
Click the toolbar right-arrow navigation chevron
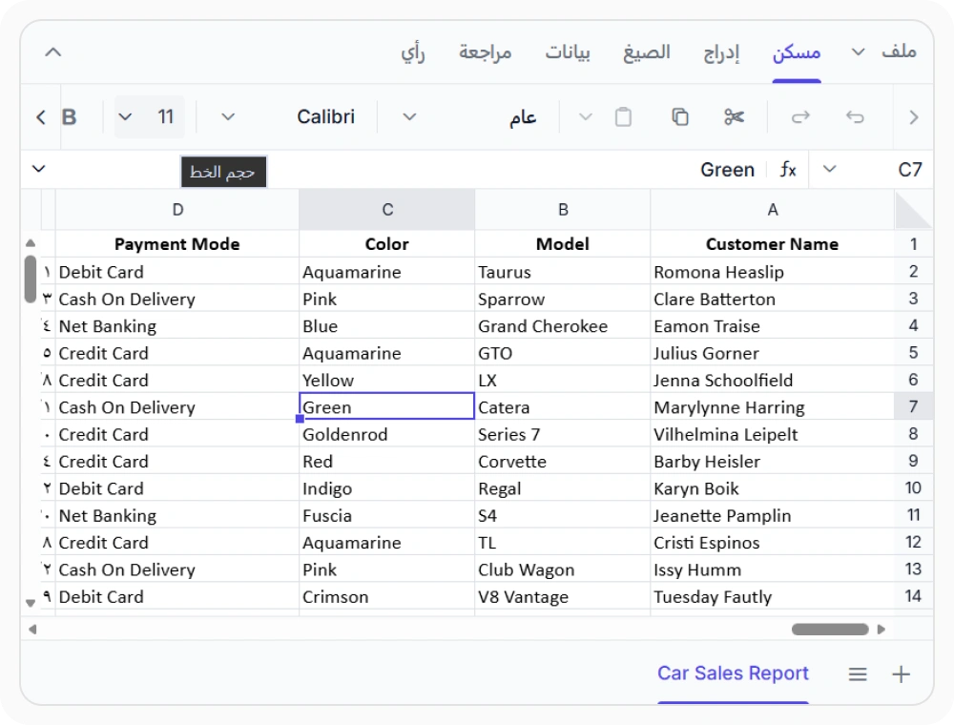pyautogui.click(x=913, y=117)
